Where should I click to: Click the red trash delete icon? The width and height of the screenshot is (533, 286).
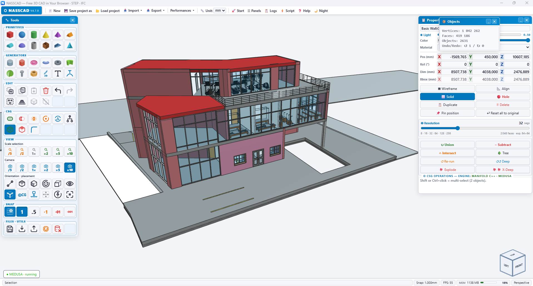click(x=46, y=91)
